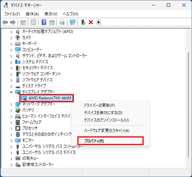The image size is (192, 177).
Task: Expand the 印刷キュー node chevron
Action: 11,159
